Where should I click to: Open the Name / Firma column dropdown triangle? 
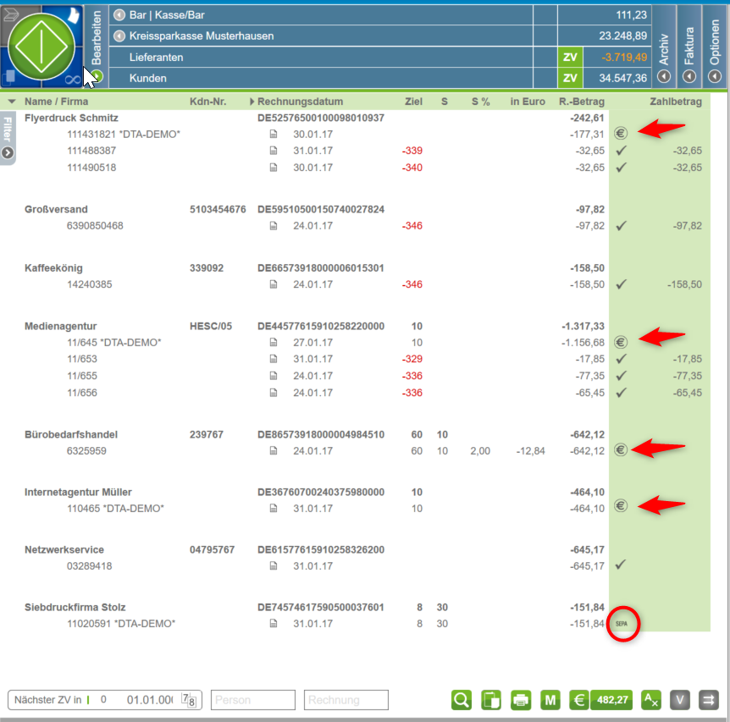11,102
